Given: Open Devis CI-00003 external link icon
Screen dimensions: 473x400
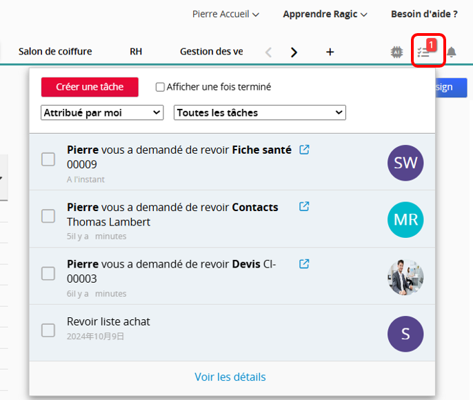Looking at the screenshot, I should 304,263.
